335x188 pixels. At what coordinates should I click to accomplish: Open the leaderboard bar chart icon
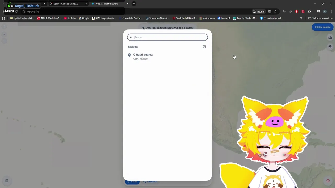[330, 38]
